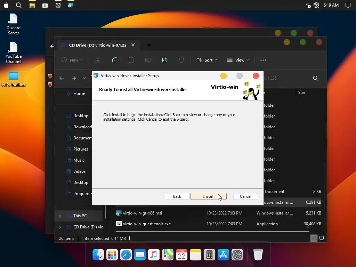Click the Size column header

[302, 92]
